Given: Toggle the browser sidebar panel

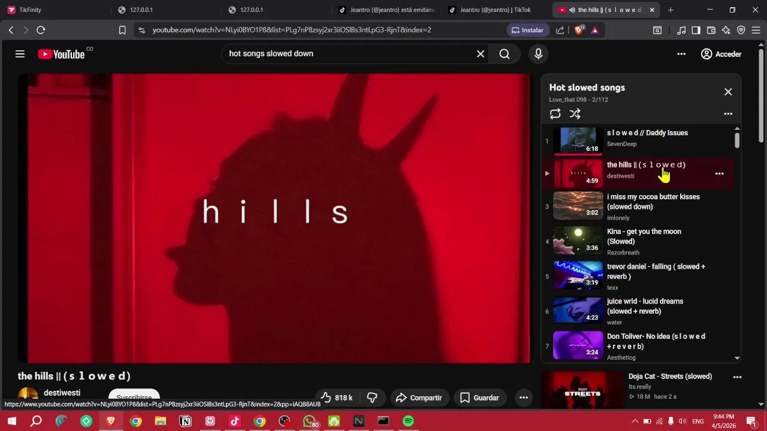Looking at the screenshot, I should click(696, 30).
